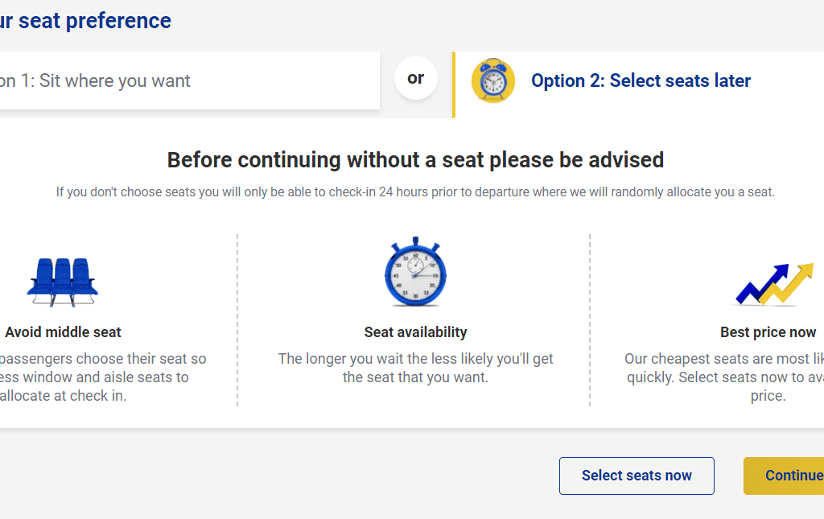Viewport: 824px width, 519px height.
Task: Click the random seat allocation notice text
Action: 415,192
